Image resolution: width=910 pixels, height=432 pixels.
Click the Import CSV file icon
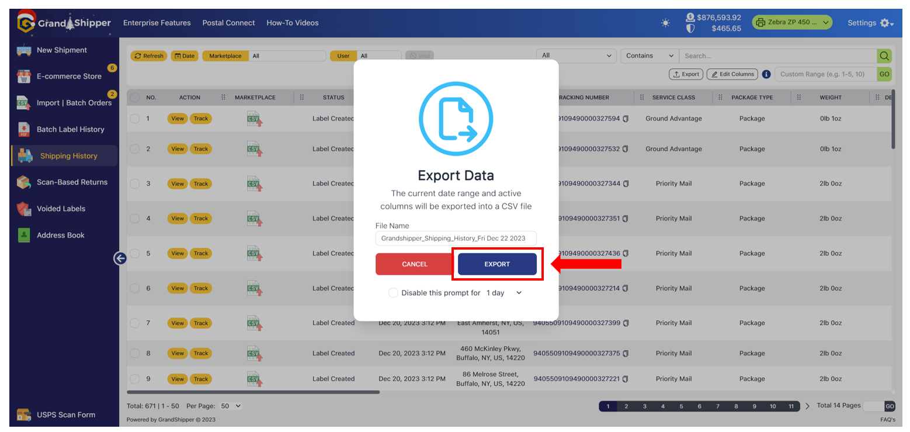point(24,103)
